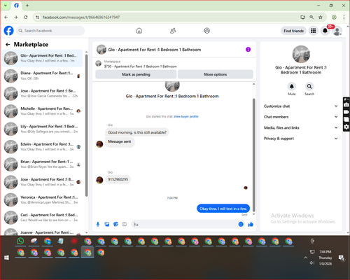The image size is (350, 280).
Task: Open Joanne apartment conversation
Action: click(x=43, y=232)
